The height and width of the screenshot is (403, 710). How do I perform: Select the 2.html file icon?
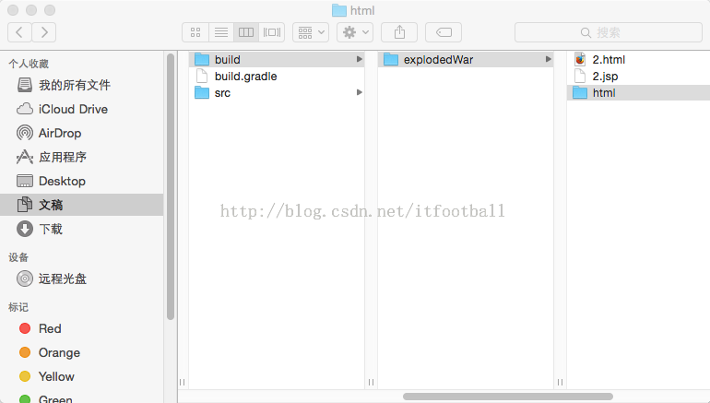(580, 59)
